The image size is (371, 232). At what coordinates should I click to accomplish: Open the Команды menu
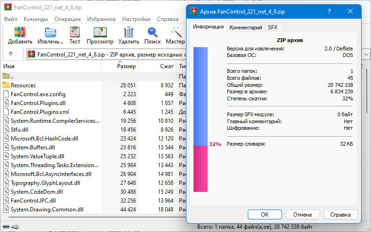(x=36, y=19)
